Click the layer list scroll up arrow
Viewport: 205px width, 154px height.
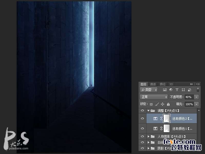[199, 111]
